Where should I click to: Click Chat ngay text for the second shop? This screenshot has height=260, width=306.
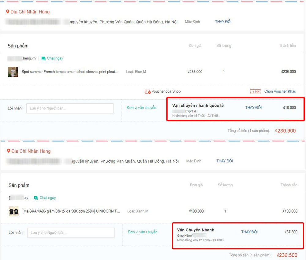click(48, 198)
